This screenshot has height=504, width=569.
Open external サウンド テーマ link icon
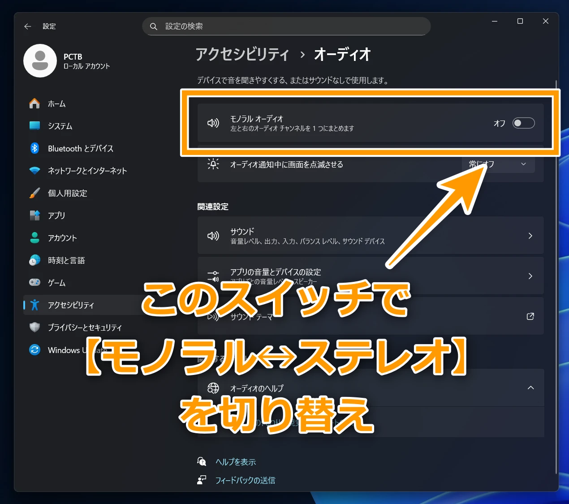coord(530,316)
